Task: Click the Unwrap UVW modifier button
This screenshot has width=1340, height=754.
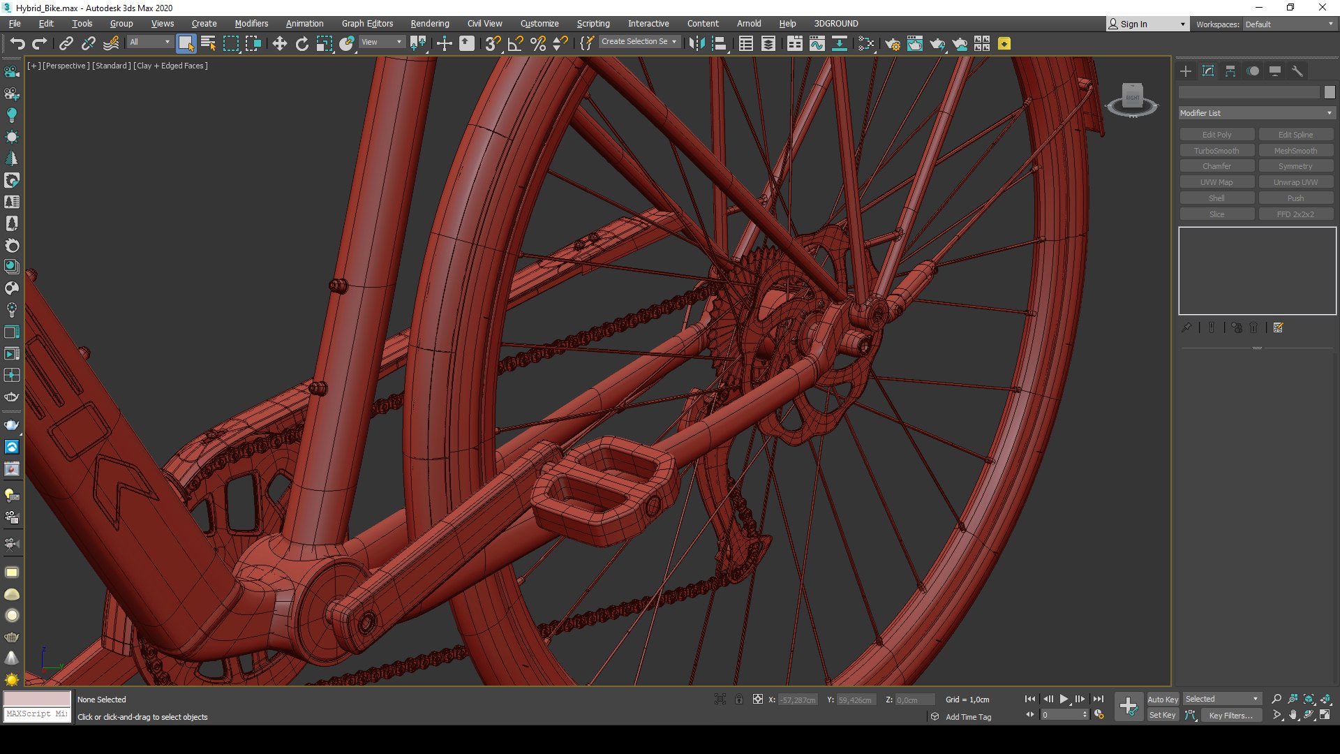Action: [x=1296, y=182]
